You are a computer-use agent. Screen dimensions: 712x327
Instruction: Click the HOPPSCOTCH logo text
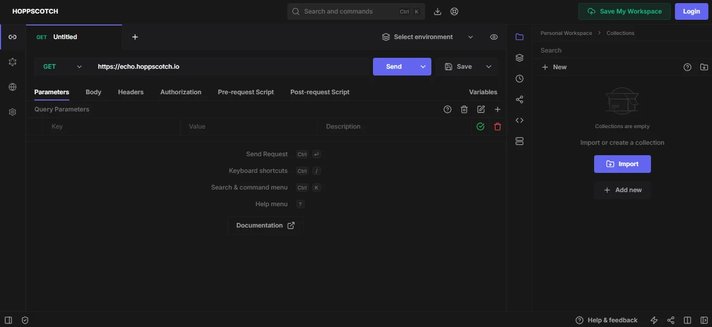[x=35, y=11]
